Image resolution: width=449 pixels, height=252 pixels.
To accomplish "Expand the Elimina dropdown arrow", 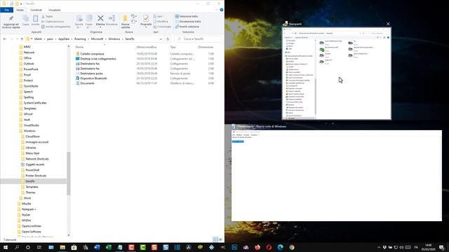I will point(100,27).
